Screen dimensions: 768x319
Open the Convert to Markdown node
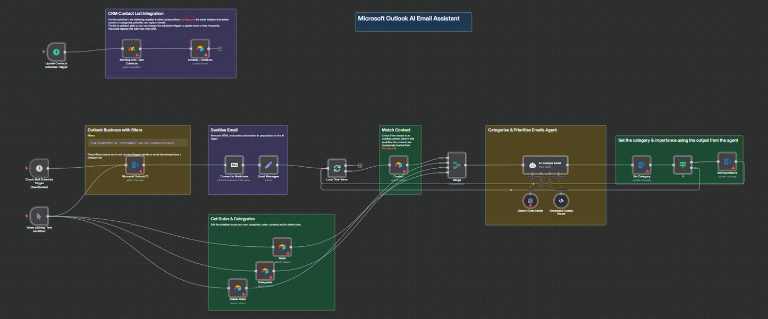pos(234,166)
